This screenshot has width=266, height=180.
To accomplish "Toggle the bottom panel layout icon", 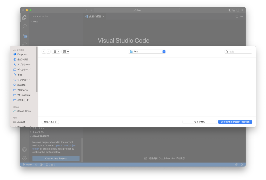I will (234, 10).
